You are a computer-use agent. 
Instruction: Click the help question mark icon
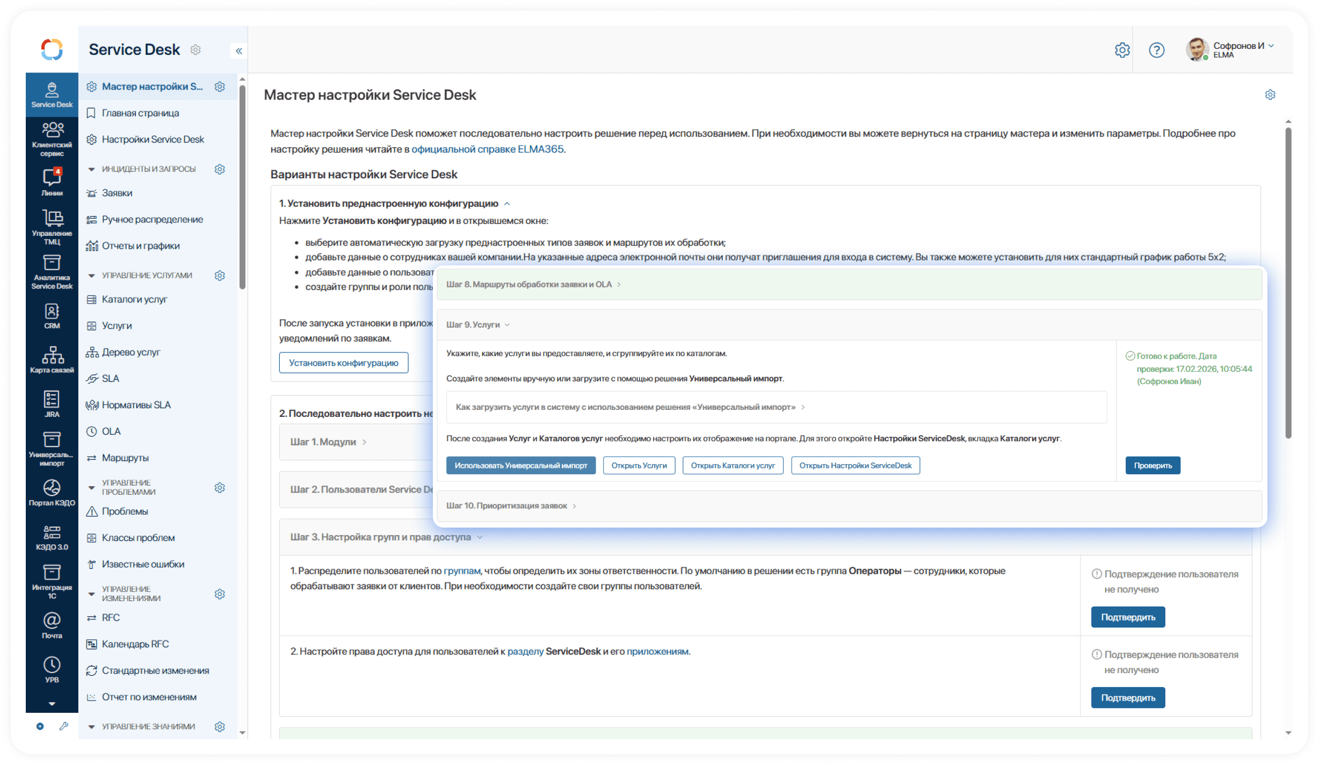(x=1156, y=50)
